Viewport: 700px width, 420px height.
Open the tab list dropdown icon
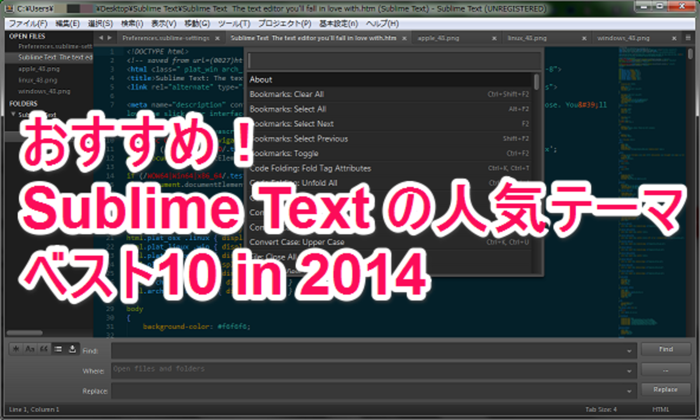pos(688,38)
